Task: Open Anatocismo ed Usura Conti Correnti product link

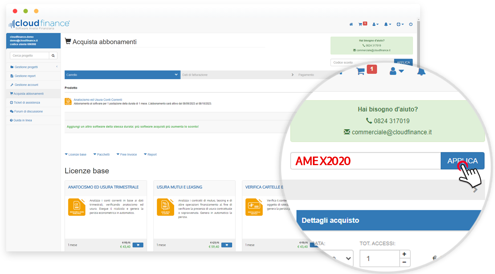Action: (98, 100)
